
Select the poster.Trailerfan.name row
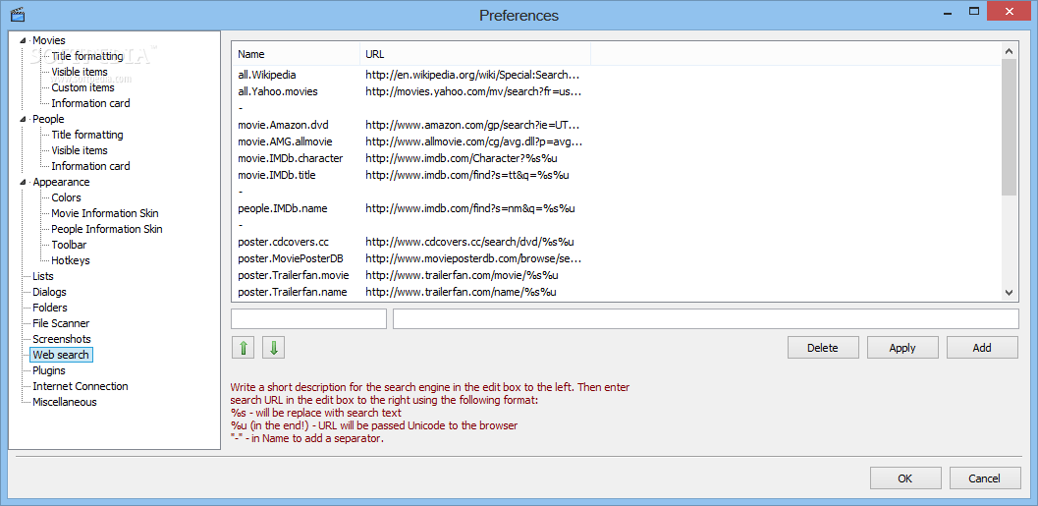[x=617, y=292]
